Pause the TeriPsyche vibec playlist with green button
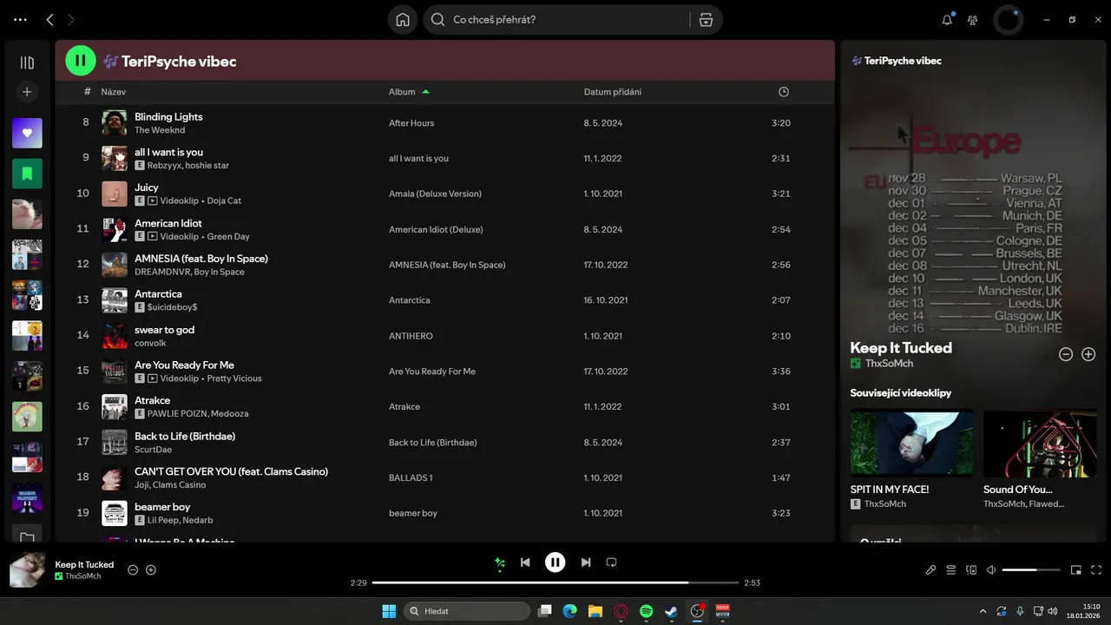The image size is (1111, 625). [x=81, y=61]
